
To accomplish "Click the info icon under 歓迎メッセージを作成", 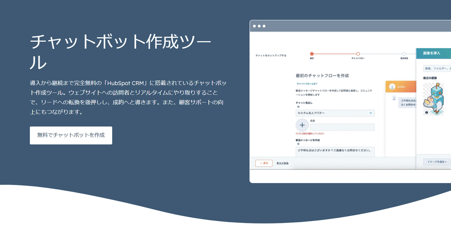I will (298, 144).
